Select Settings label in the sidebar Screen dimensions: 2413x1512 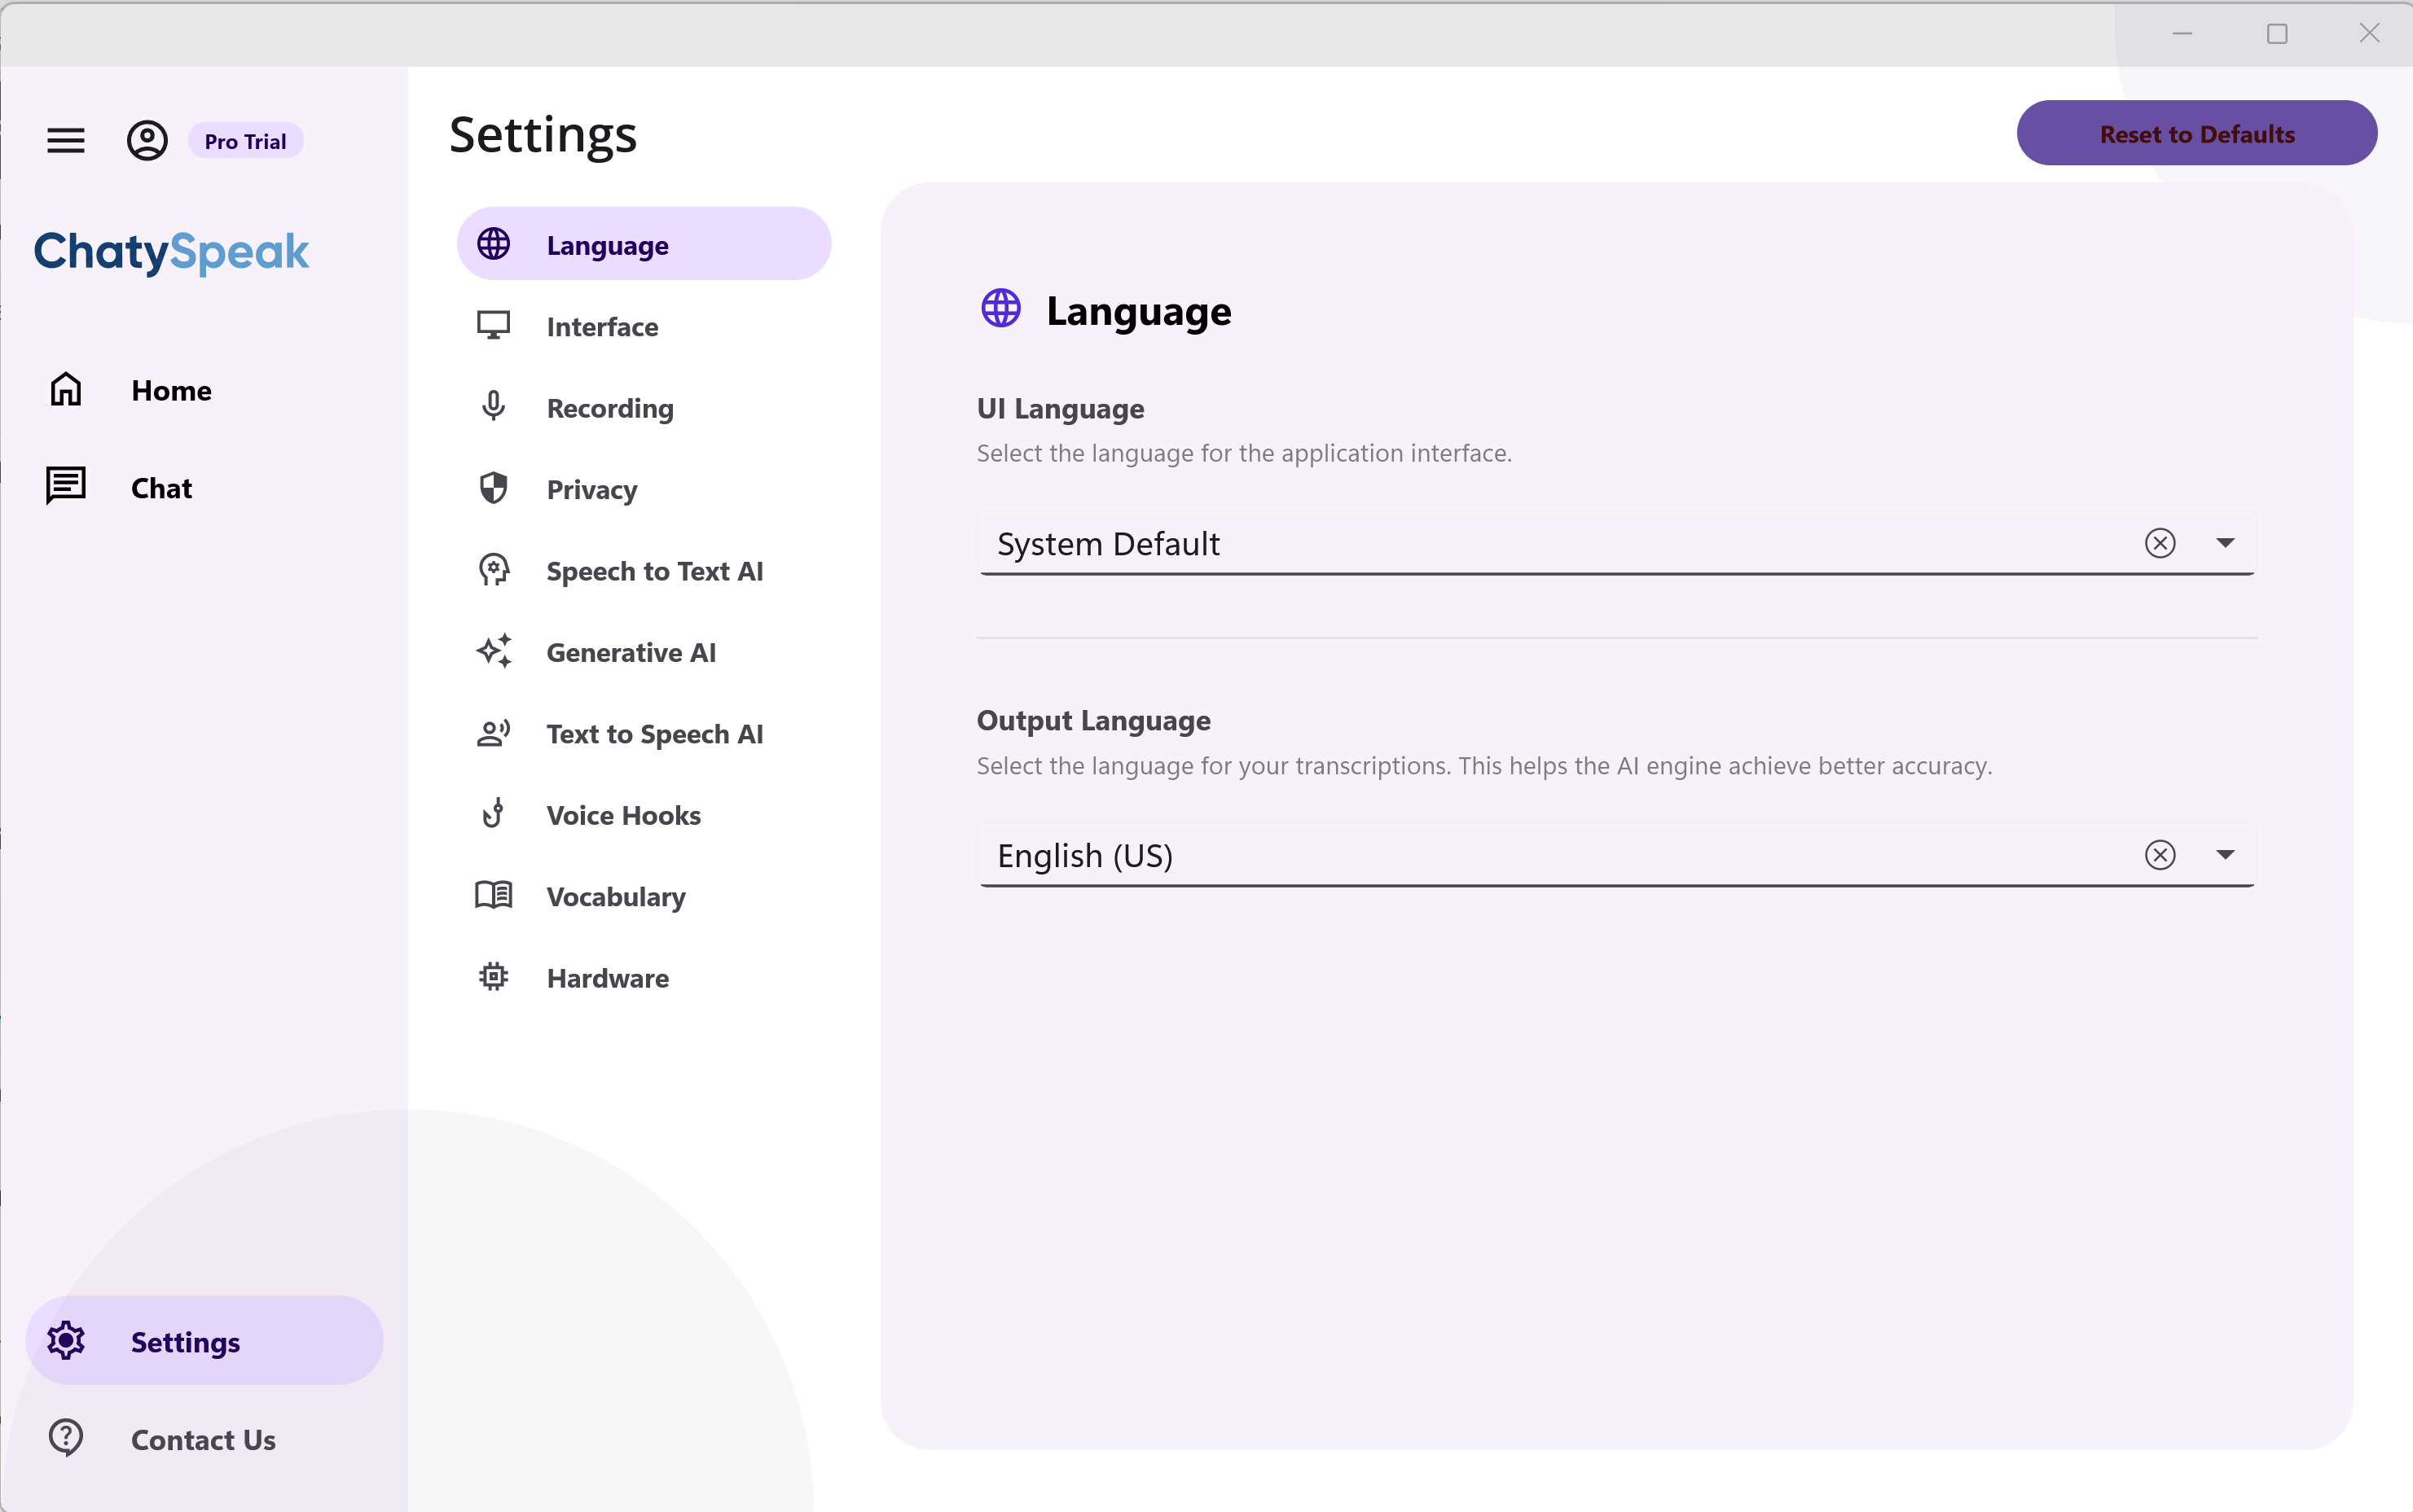click(185, 1342)
